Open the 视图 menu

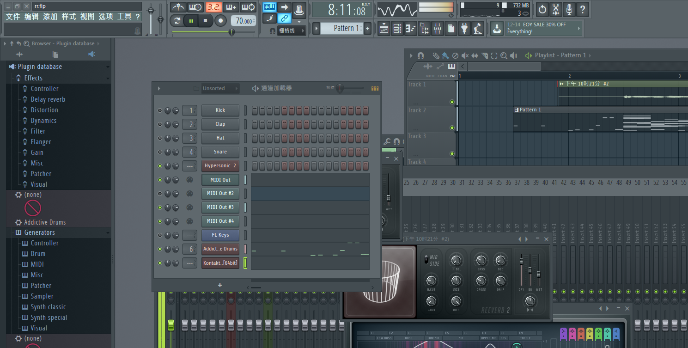[x=87, y=17]
